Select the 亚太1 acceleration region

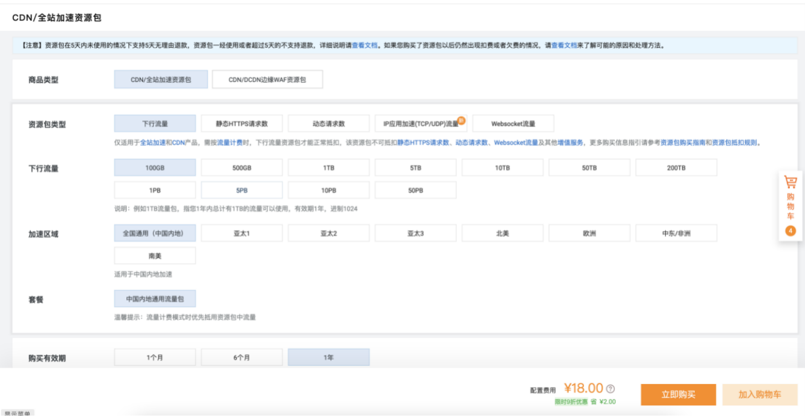pyautogui.click(x=242, y=233)
